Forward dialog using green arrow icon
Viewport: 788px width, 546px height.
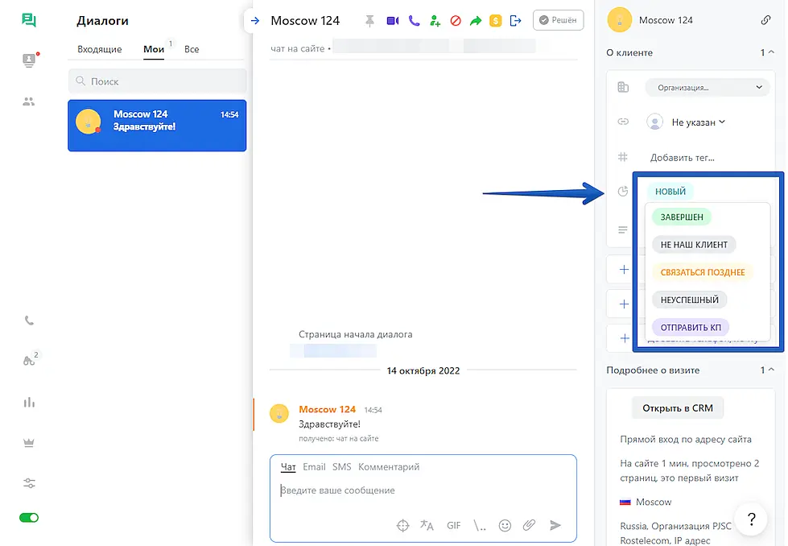pyautogui.click(x=476, y=21)
